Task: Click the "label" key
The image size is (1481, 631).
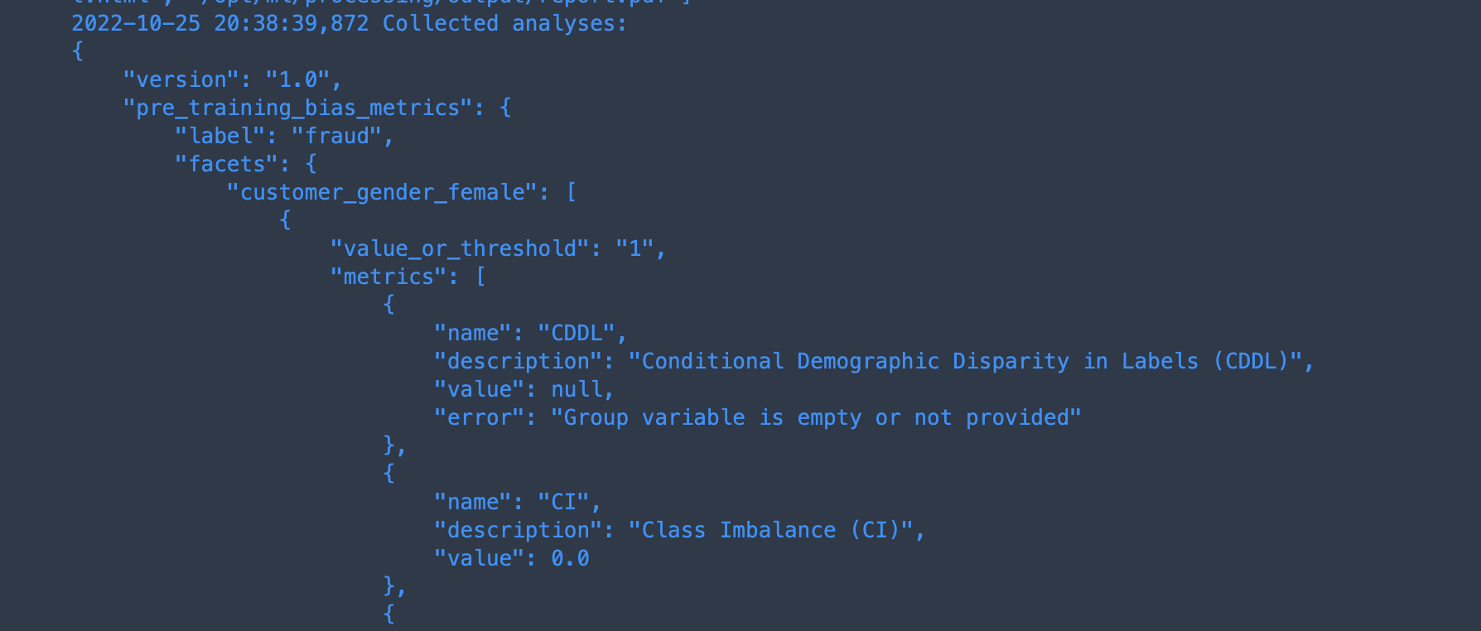Action: pos(220,136)
